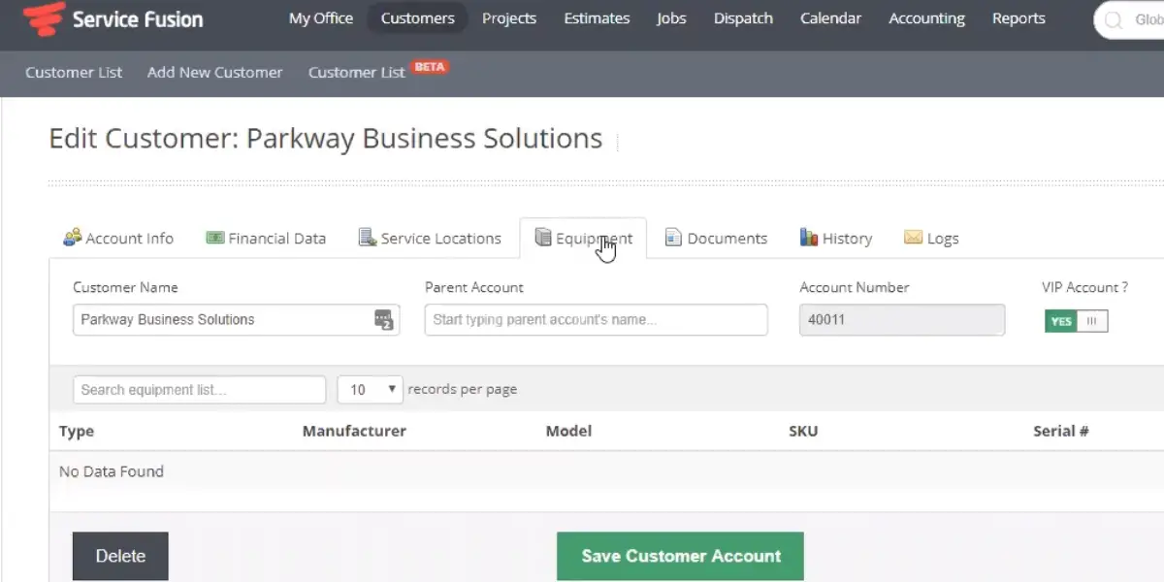Click the Customer Name input field
Screen dimensions: 1164x582
coord(236,320)
